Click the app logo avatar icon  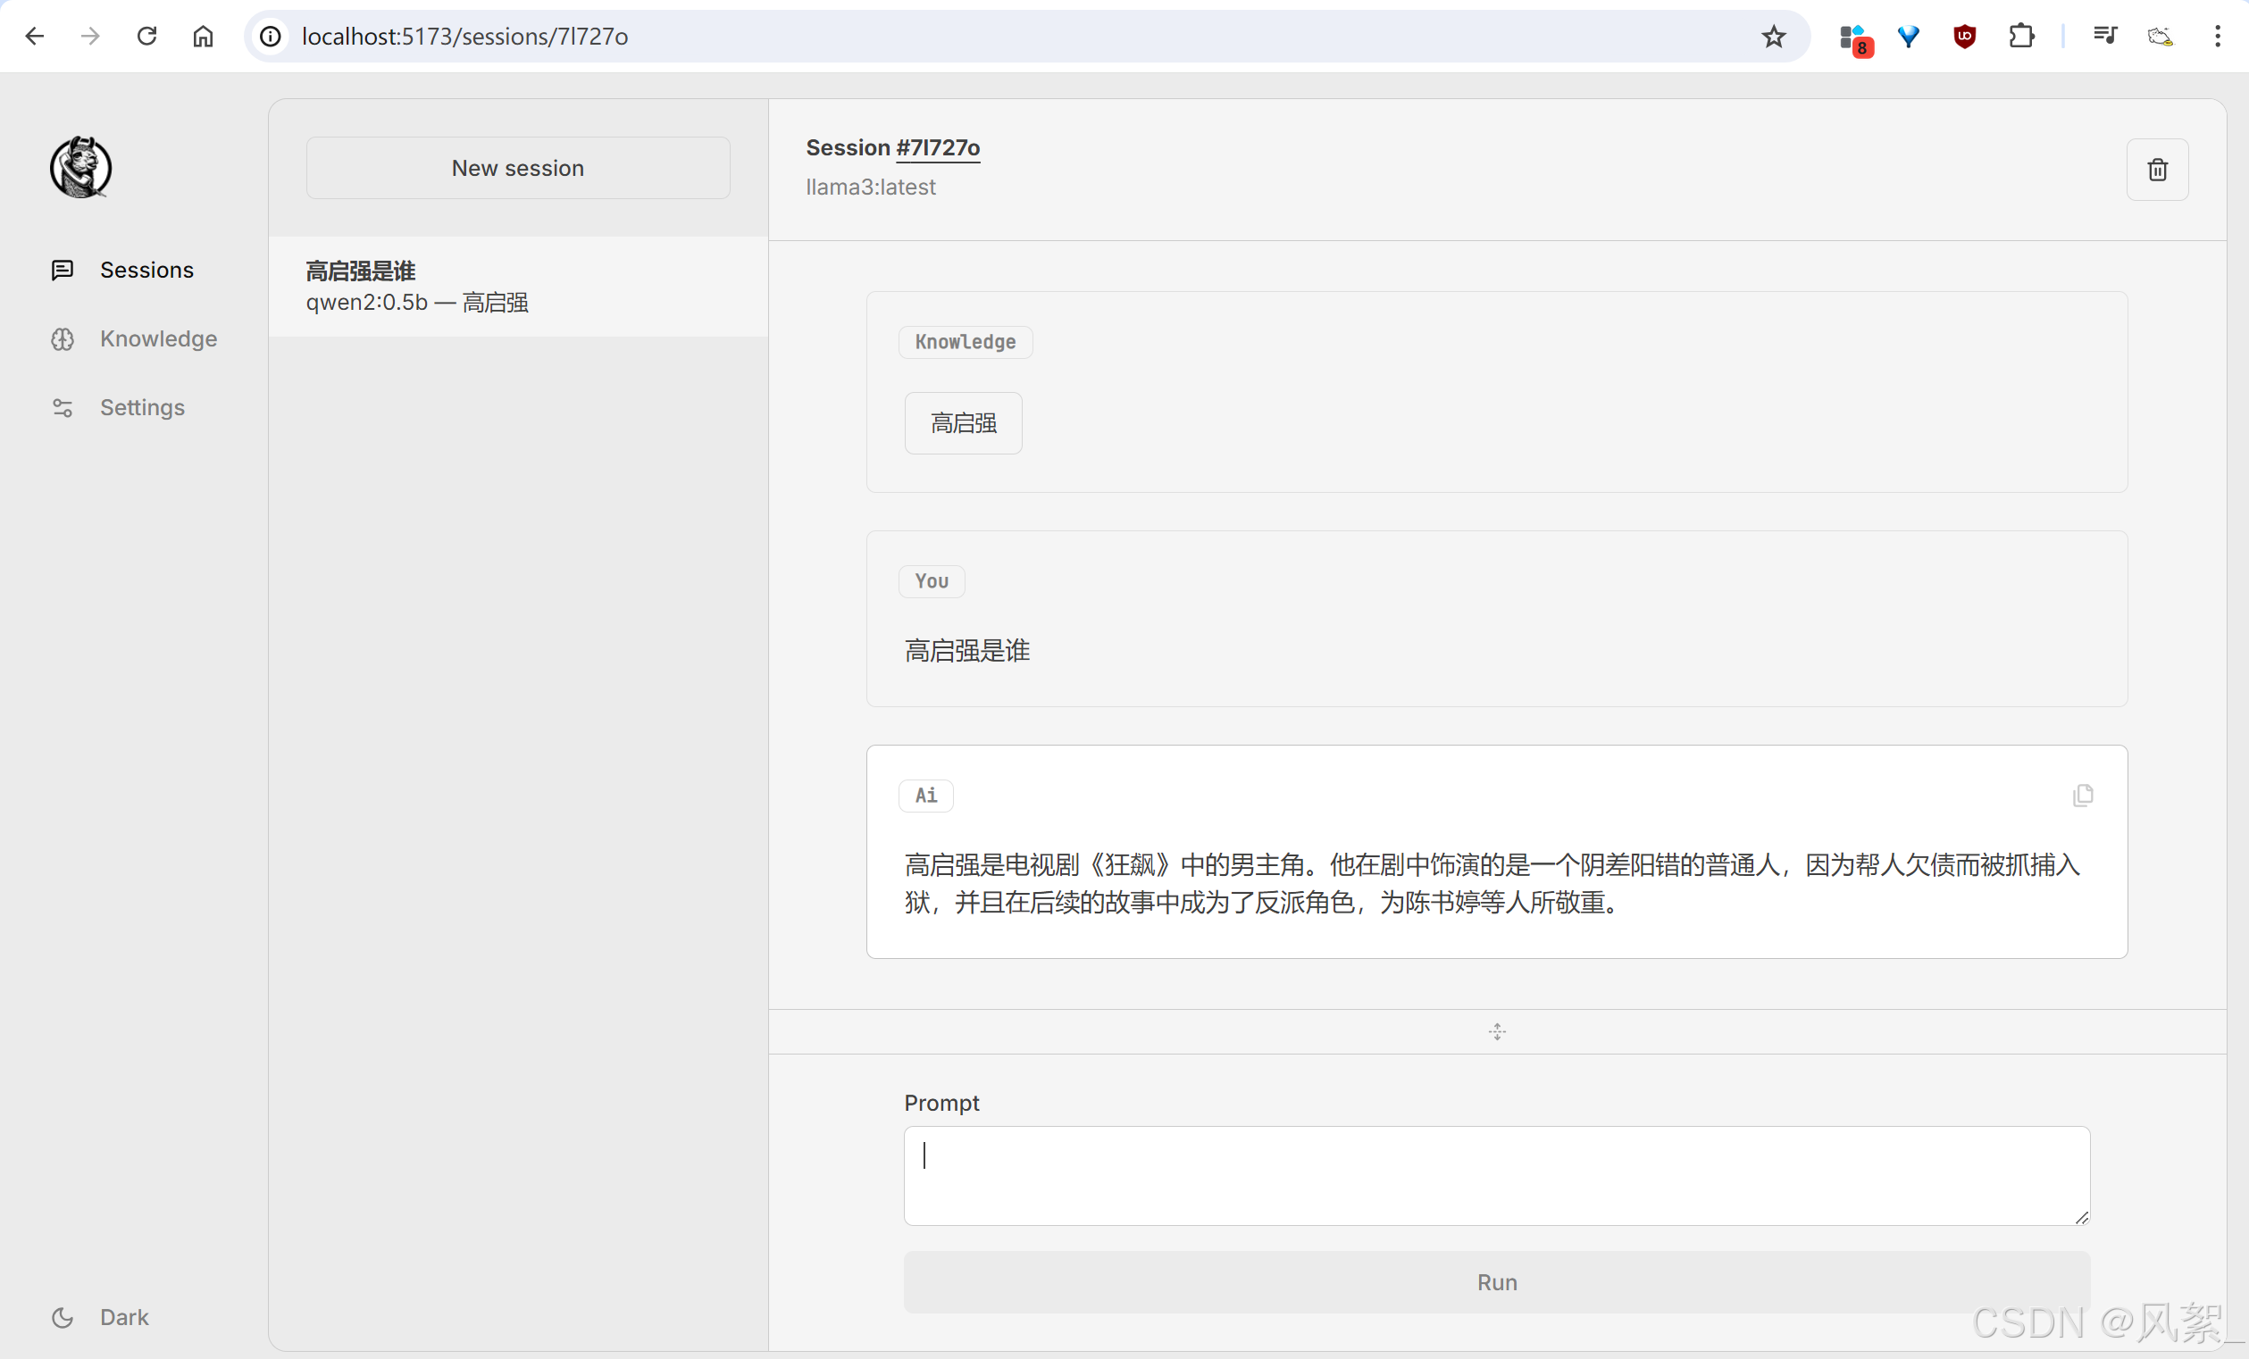pos(82,165)
